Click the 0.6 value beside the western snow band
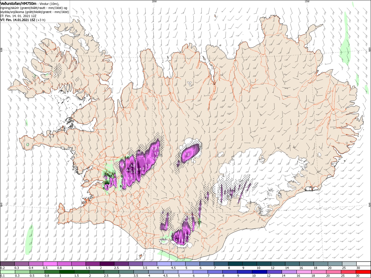The image size is (371, 278). click(126, 158)
